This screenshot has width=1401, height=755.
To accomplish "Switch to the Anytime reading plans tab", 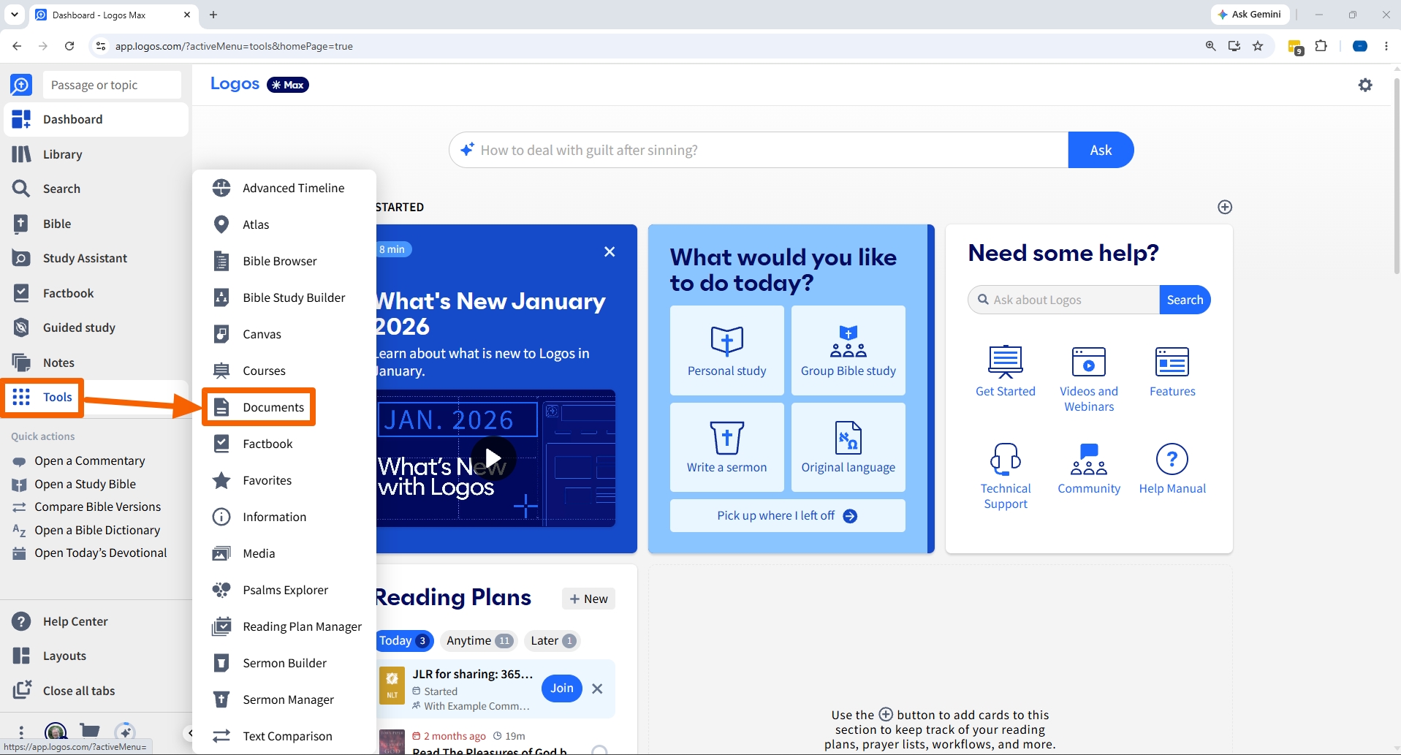I will [x=479, y=641].
